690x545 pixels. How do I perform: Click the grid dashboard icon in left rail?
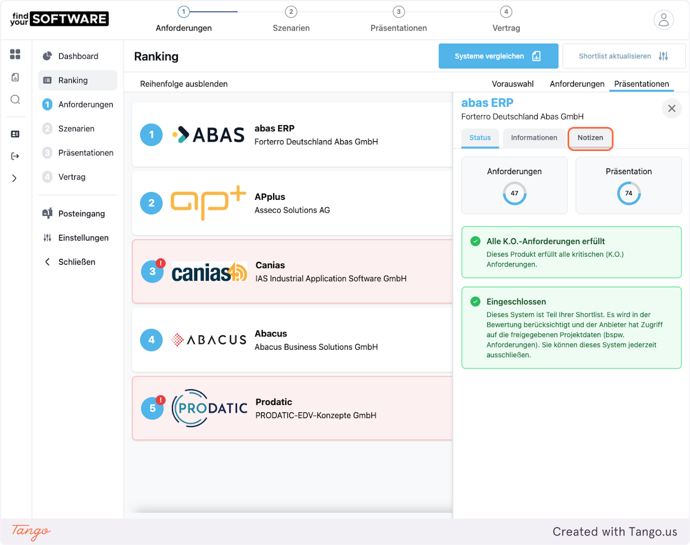(16, 55)
